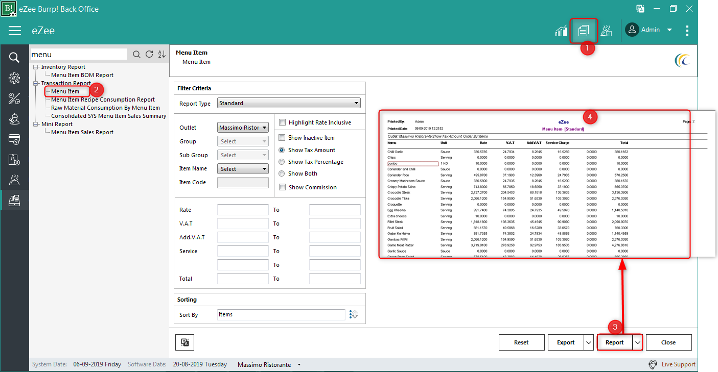This screenshot has height=372, width=718.
Task: Select Show Tax Percentage radio button
Action: [282, 162]
